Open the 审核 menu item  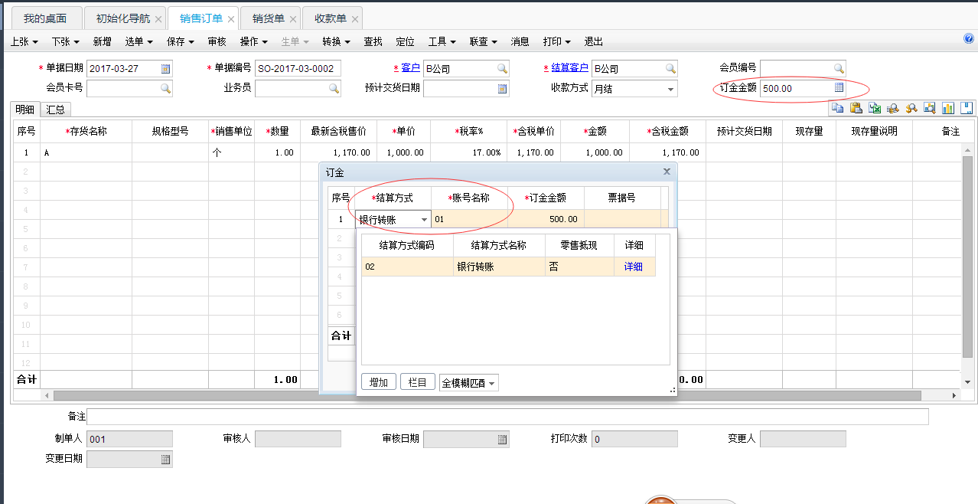tap(217, 41)
